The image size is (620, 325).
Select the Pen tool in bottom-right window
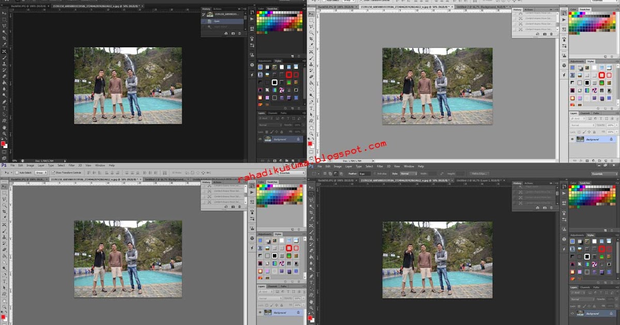coord(311,276)
